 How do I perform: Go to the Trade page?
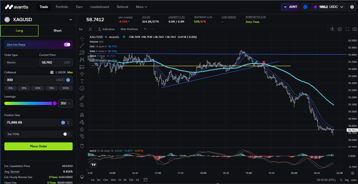[44, 7]
